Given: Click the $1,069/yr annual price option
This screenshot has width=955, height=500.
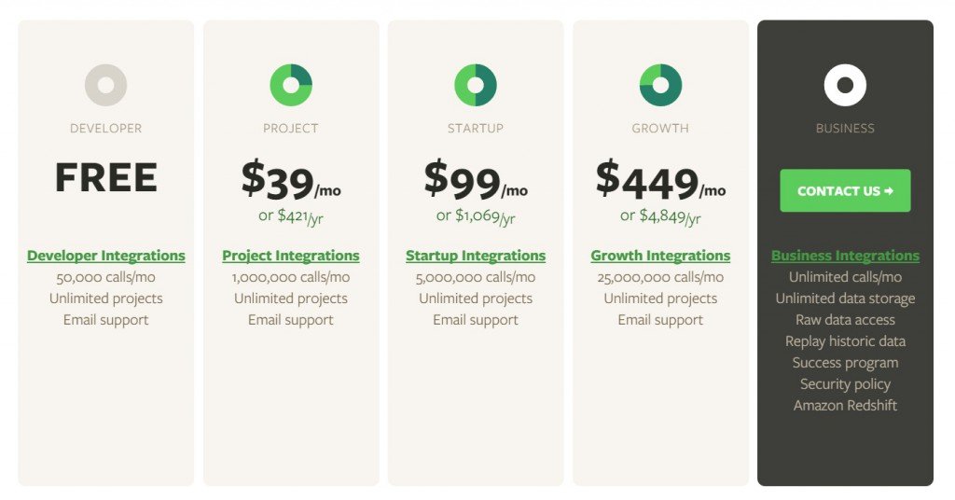Looking at the screenshot, I should [476, 216].
